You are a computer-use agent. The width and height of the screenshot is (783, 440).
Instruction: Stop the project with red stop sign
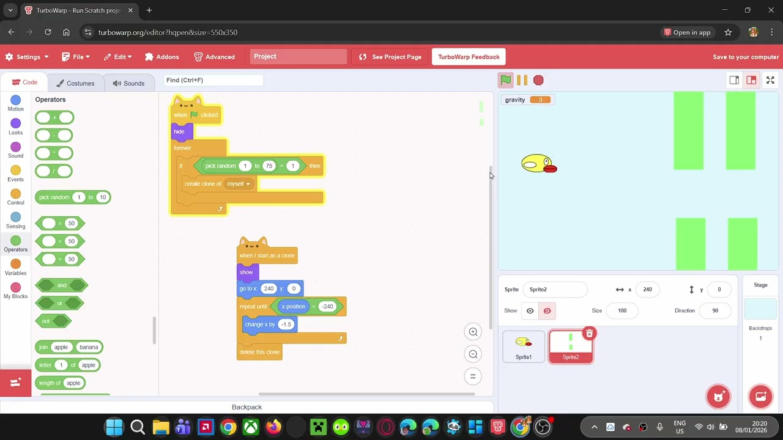[x=538, y=80]
